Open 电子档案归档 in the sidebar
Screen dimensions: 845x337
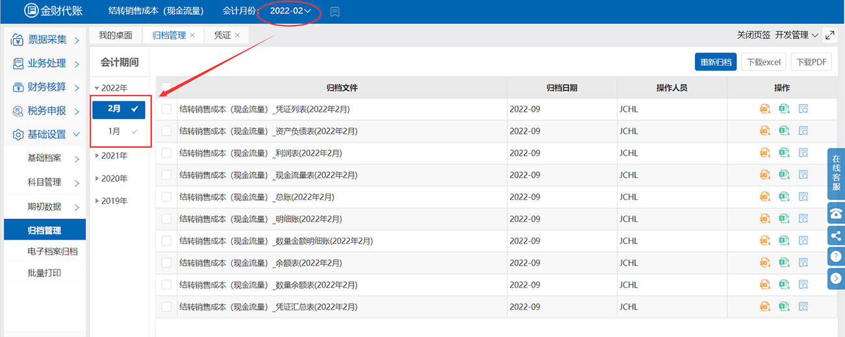[x=52, y=251]
